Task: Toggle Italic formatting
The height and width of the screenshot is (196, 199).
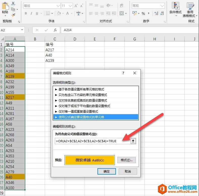Action: (x=31, y=13)
